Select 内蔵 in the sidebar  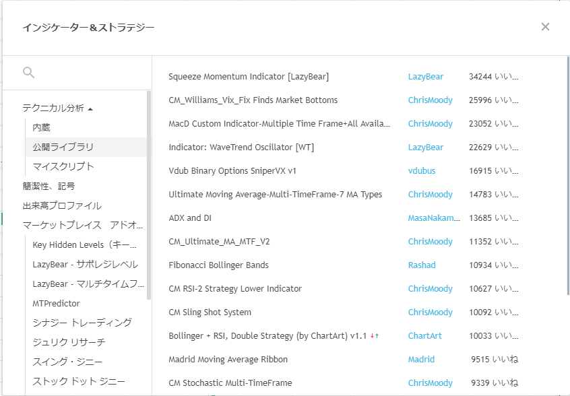pos(41,127)
